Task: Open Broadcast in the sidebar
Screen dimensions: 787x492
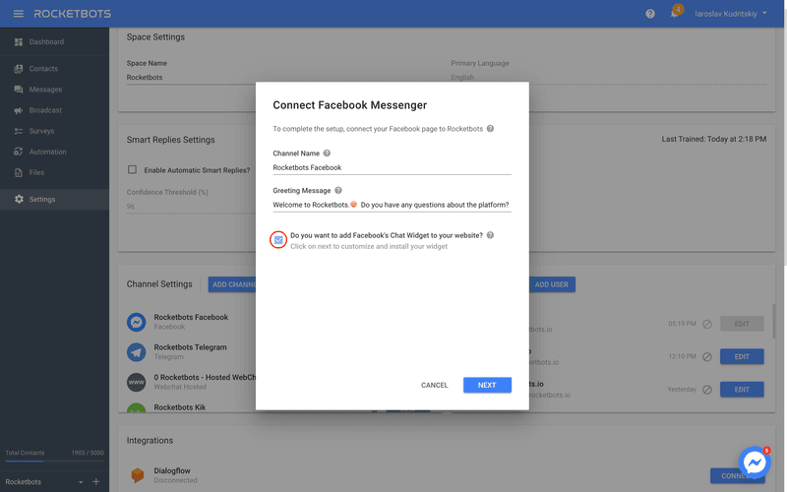Action: point(54,110)
